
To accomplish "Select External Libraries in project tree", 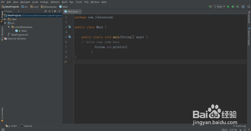I will pyautogui.click(x=17, y=39).
